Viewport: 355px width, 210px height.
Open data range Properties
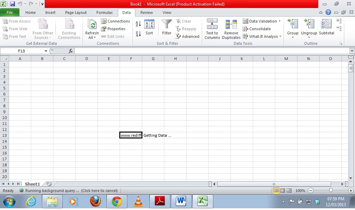pyautogui.click(x=113, y=29)
